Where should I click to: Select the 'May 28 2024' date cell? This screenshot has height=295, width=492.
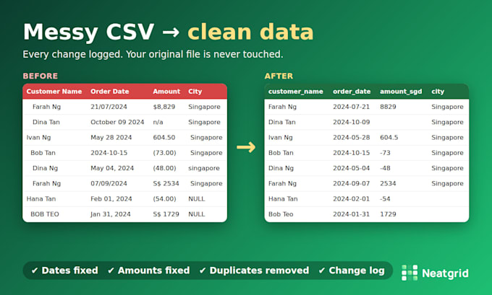[111, 137]
